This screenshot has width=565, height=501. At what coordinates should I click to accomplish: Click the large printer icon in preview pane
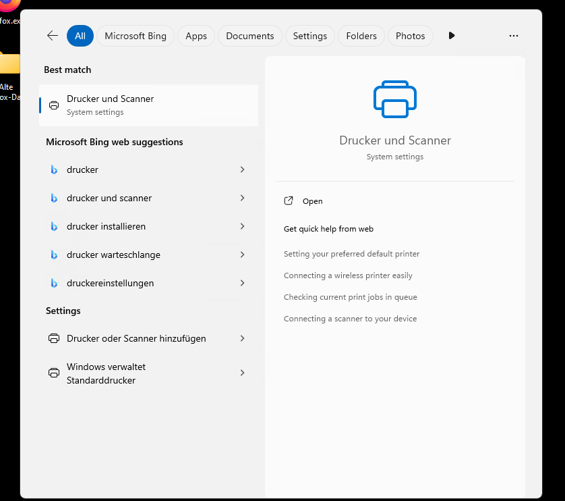[x=394, y=99]
